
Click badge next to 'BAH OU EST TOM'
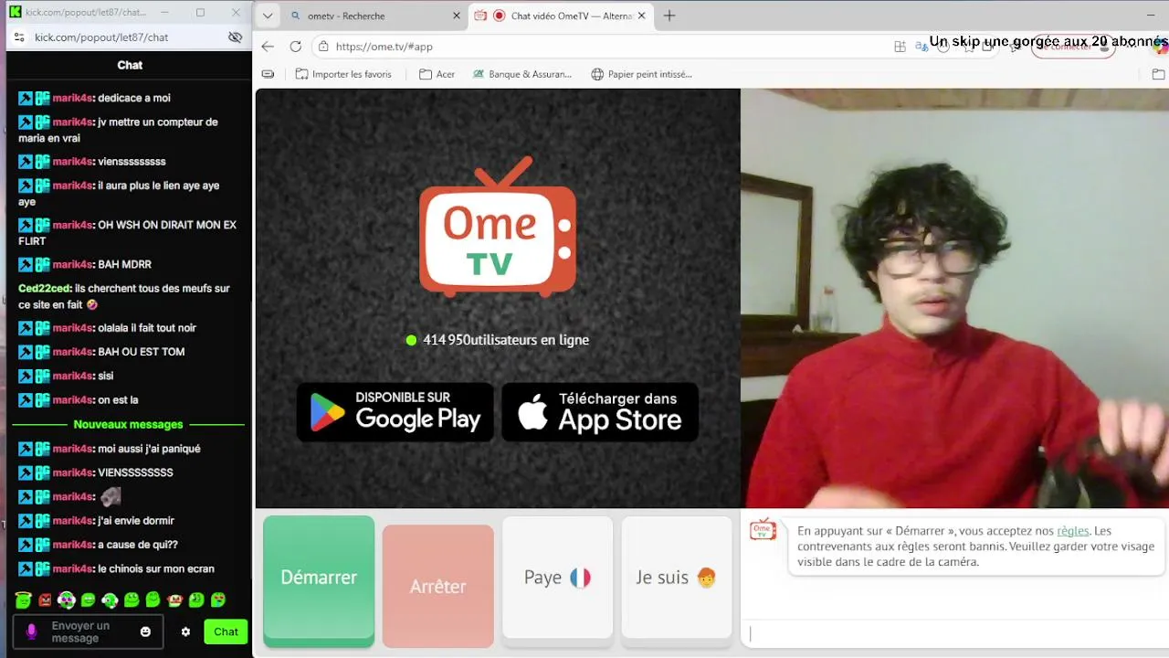[x=42, y=352]
